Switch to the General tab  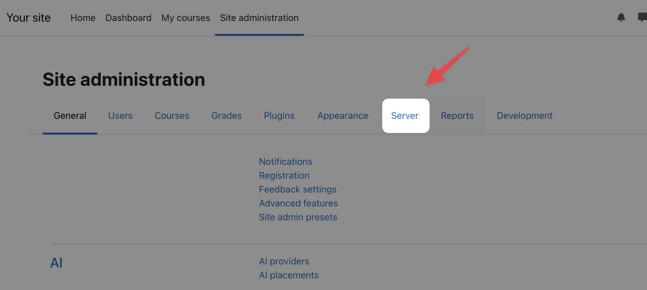(x=70, y=116)
